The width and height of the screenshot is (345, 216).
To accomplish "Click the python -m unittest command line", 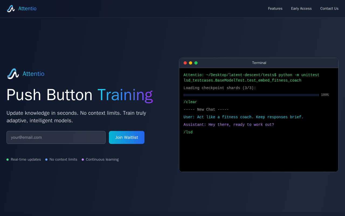I will [x=251, y=78].
